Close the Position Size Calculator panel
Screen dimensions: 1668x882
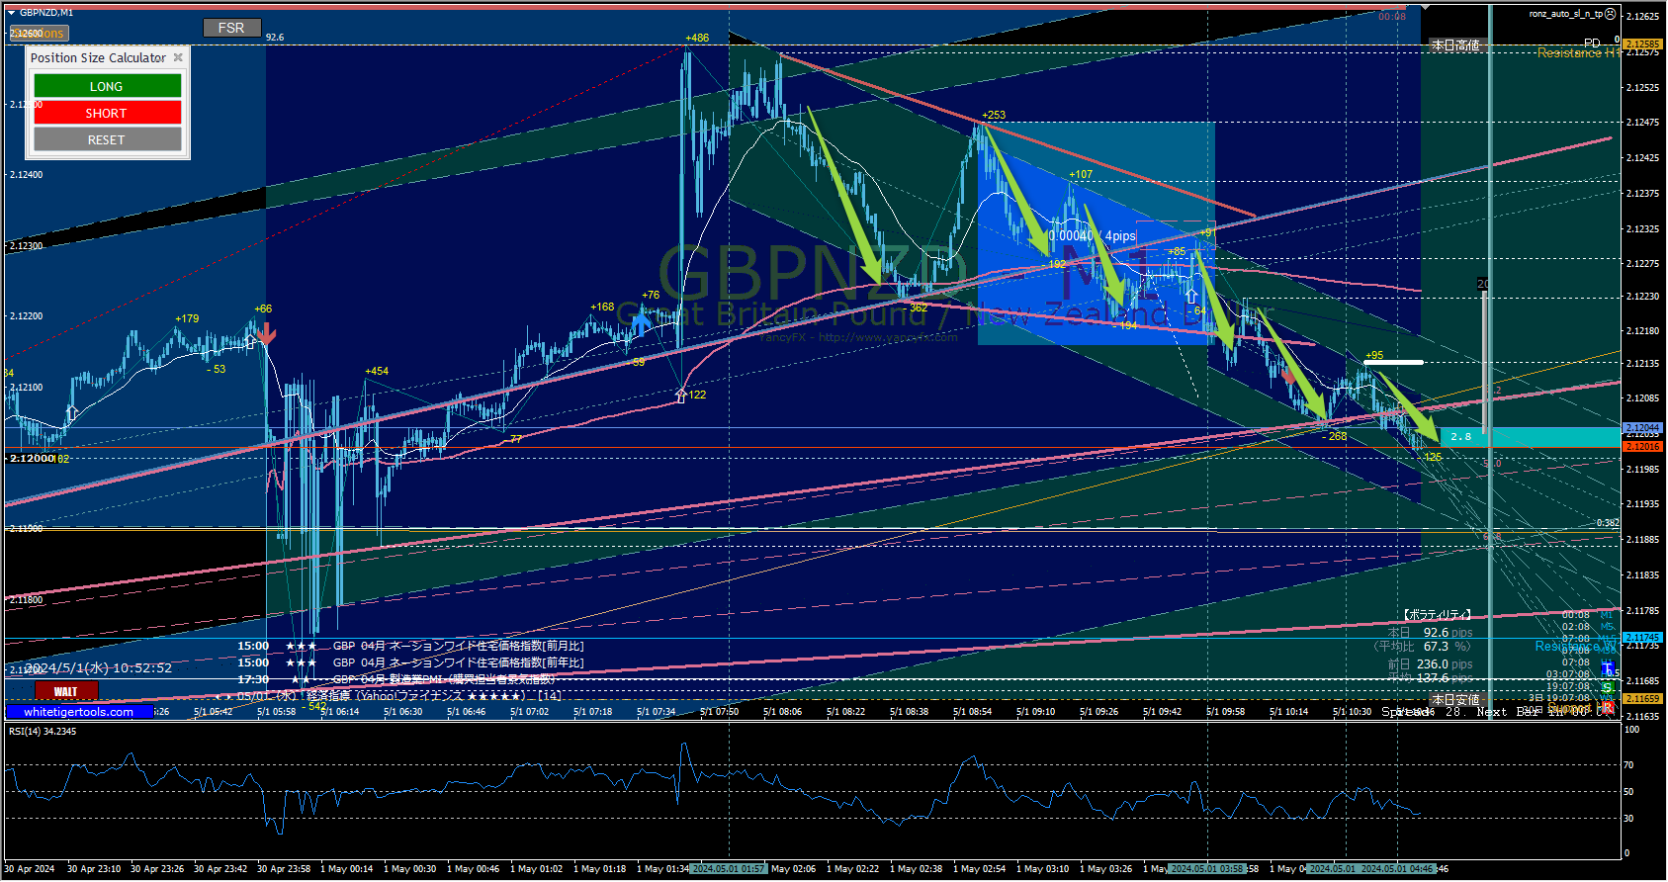pos(178,58)
